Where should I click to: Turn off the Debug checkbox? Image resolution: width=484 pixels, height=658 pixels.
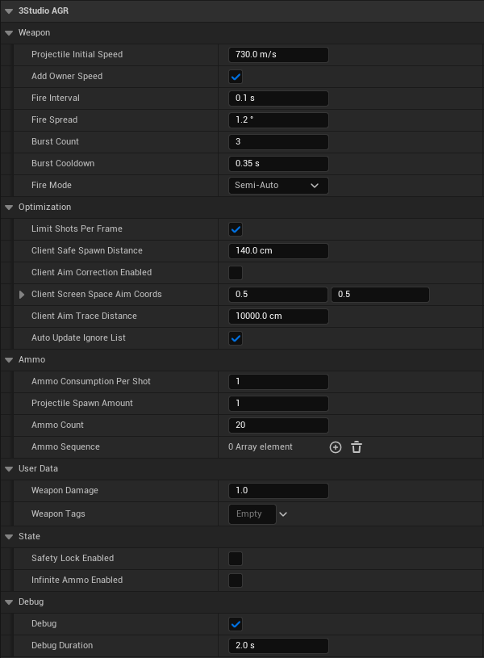click(x=236, y=623)
